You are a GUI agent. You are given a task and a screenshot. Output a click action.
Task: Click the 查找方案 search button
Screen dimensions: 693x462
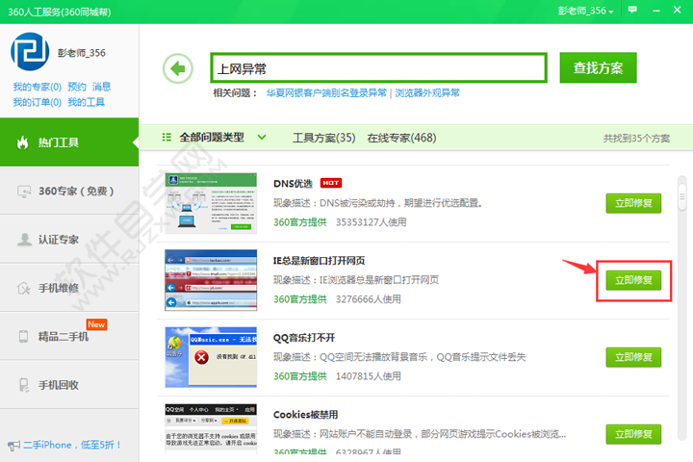tap(598, 67)
